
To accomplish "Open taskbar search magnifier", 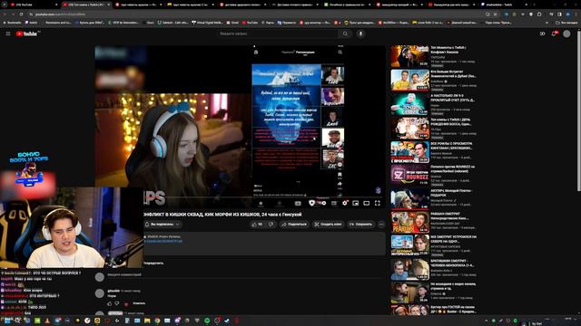I will pos(17,321).
